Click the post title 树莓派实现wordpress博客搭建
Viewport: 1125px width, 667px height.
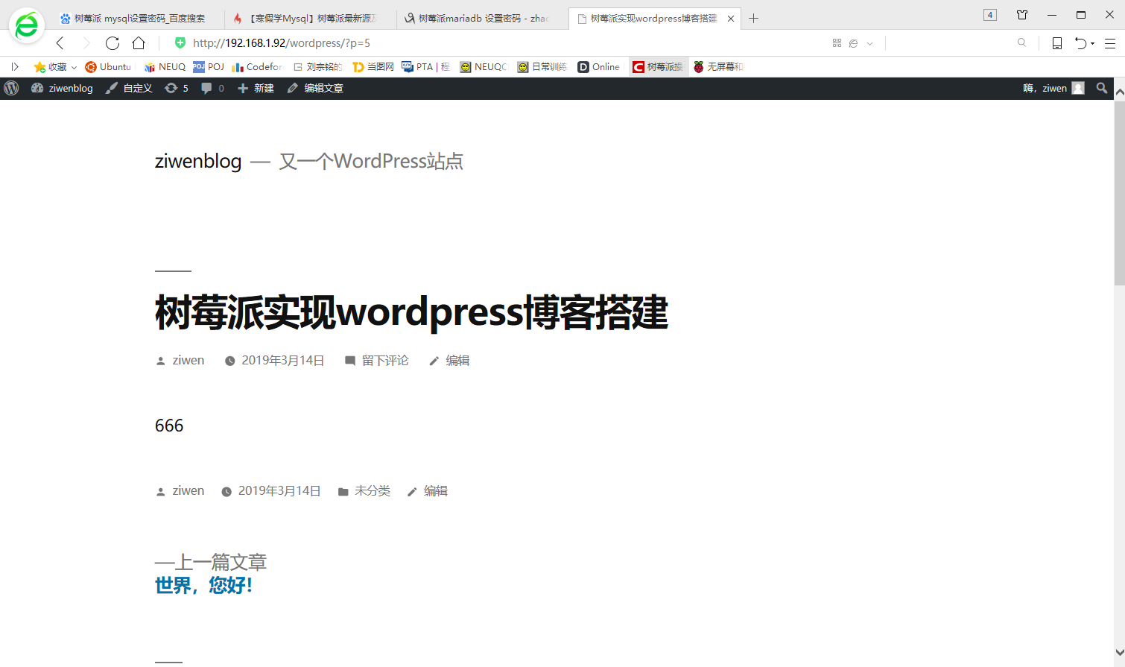pos(411,312)
